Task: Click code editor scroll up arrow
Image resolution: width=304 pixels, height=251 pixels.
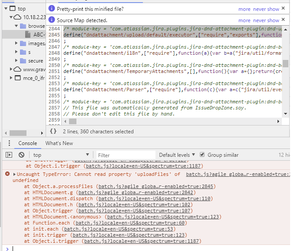Action: coord(285,30)
